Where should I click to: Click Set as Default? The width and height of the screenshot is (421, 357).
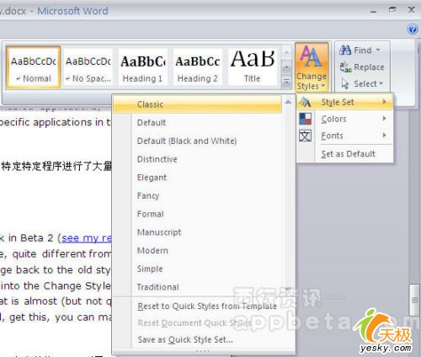tap(348, 154)
